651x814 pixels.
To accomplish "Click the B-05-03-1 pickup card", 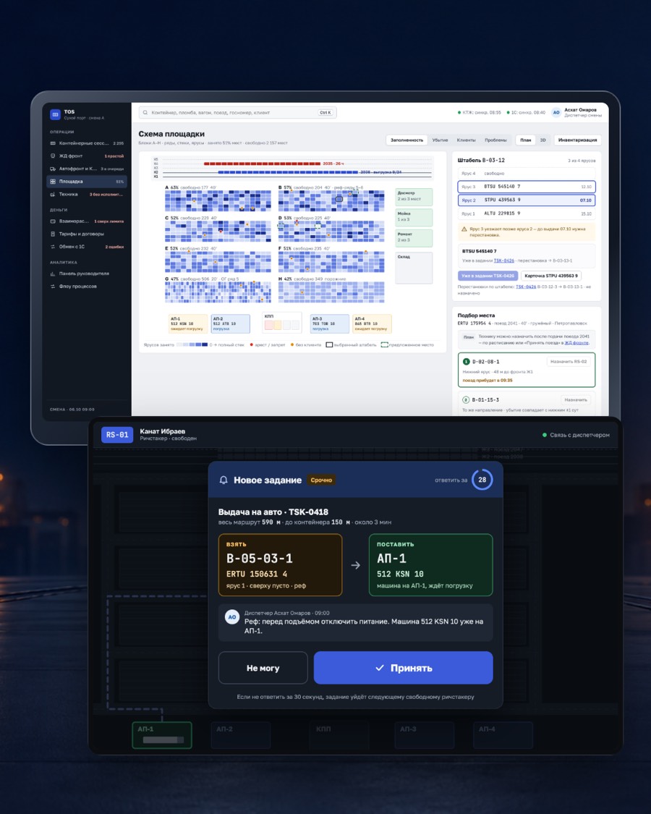I will (x=281, y=565).
